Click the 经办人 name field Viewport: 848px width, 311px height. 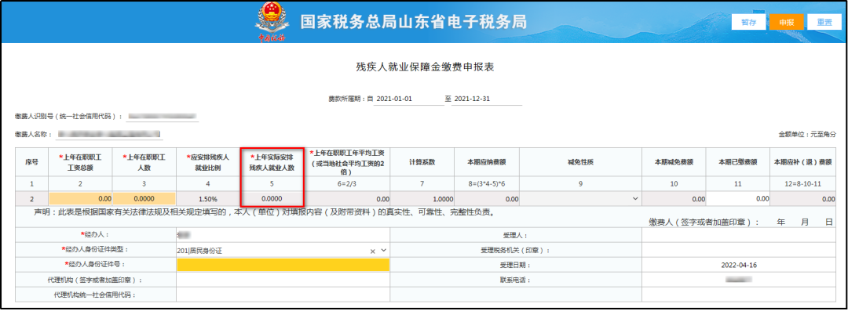pos(283,235)
